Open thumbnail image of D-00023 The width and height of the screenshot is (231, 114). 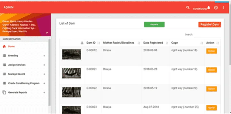coord(71,110)
